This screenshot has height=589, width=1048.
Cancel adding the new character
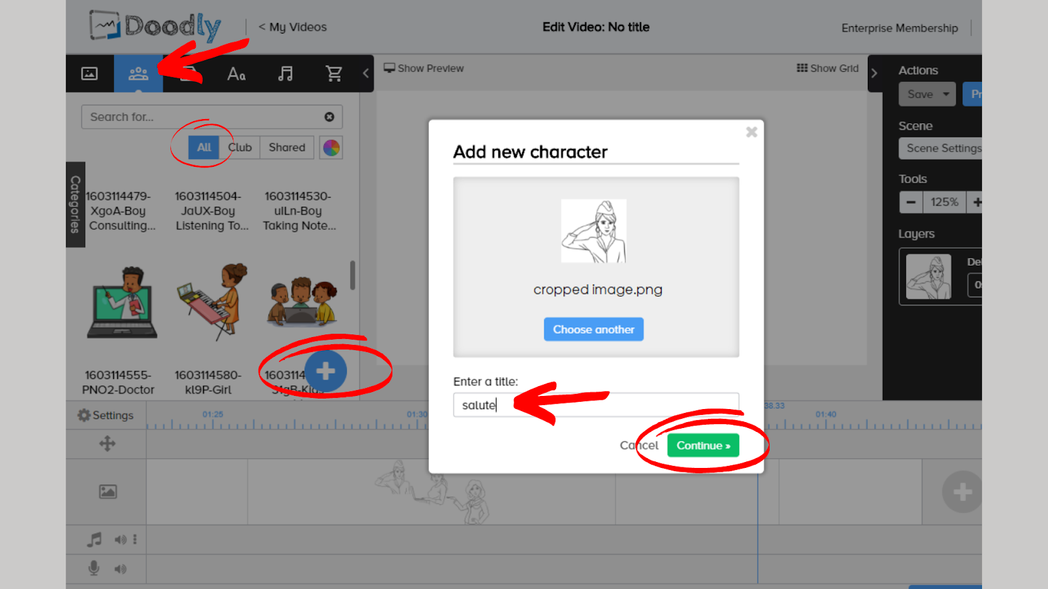pyautogui.click(x=639, y=446)
